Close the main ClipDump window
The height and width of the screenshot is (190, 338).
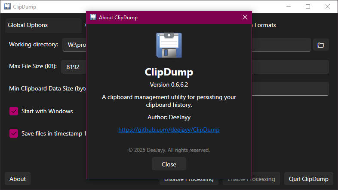click(328, 7)
